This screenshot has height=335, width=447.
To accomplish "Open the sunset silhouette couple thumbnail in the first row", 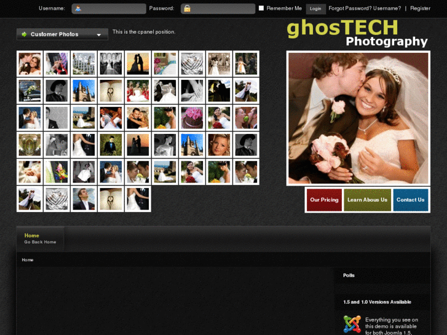I will (138, 63).
